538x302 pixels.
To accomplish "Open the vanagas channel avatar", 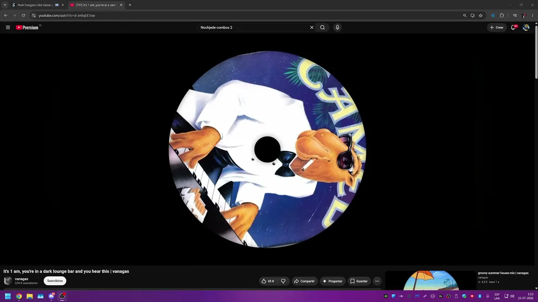I will pos(8,281).
